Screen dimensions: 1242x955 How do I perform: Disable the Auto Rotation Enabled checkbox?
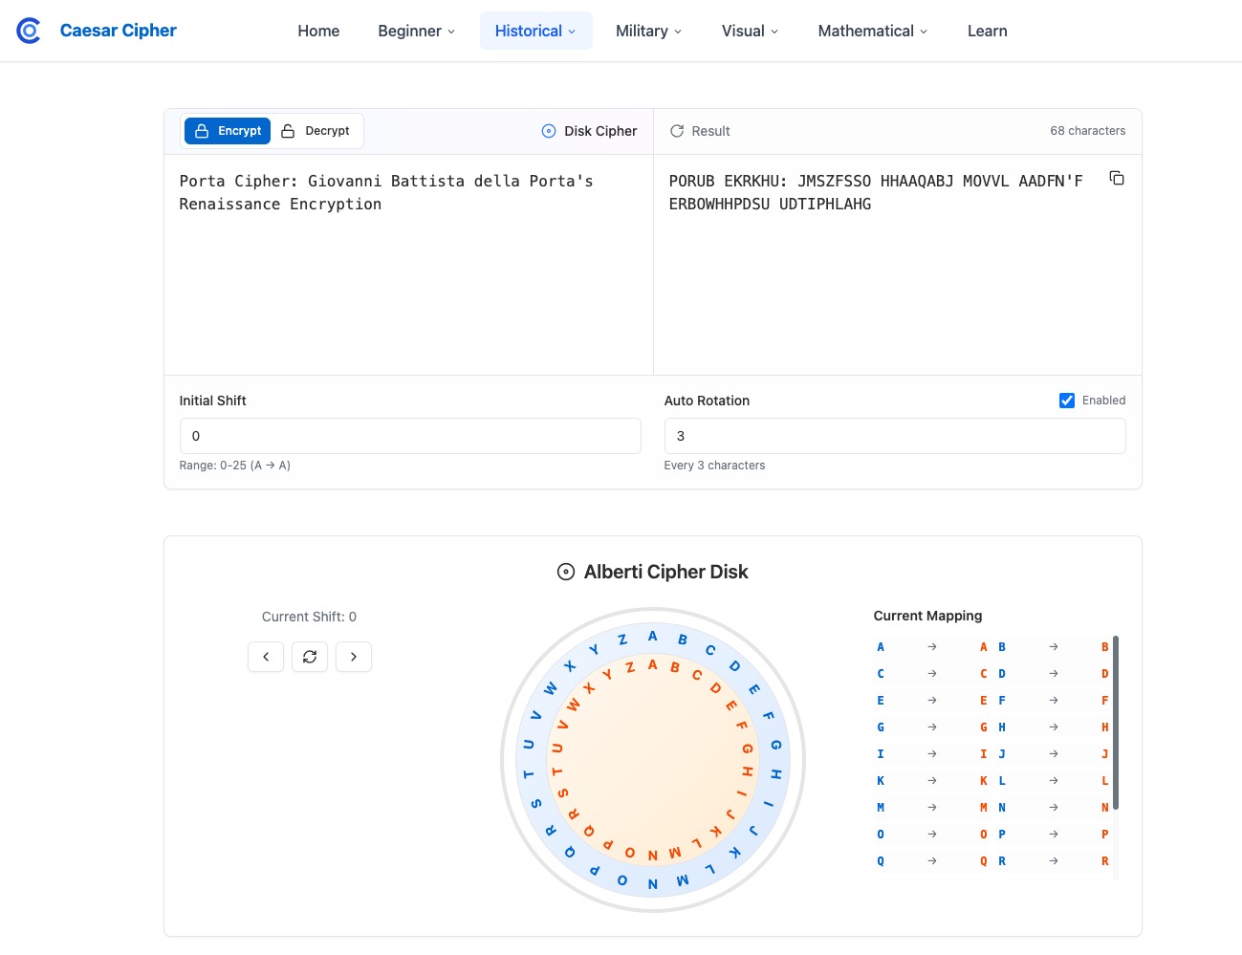(1067, 401)
